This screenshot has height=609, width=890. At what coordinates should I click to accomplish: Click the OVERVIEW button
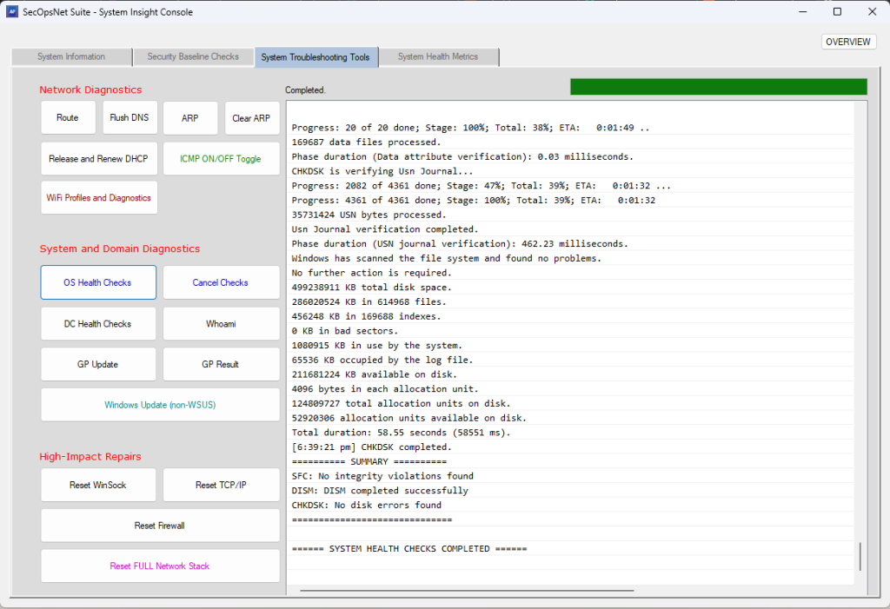coord(848,42)
